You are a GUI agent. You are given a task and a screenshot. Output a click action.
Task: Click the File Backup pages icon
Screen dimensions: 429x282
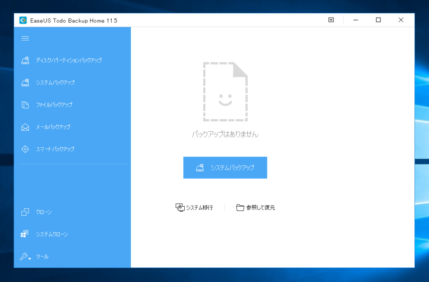click(25, 105)
